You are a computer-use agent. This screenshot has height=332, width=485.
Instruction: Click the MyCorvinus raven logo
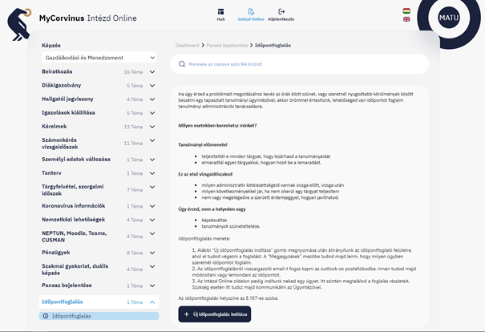pos(19,24)
